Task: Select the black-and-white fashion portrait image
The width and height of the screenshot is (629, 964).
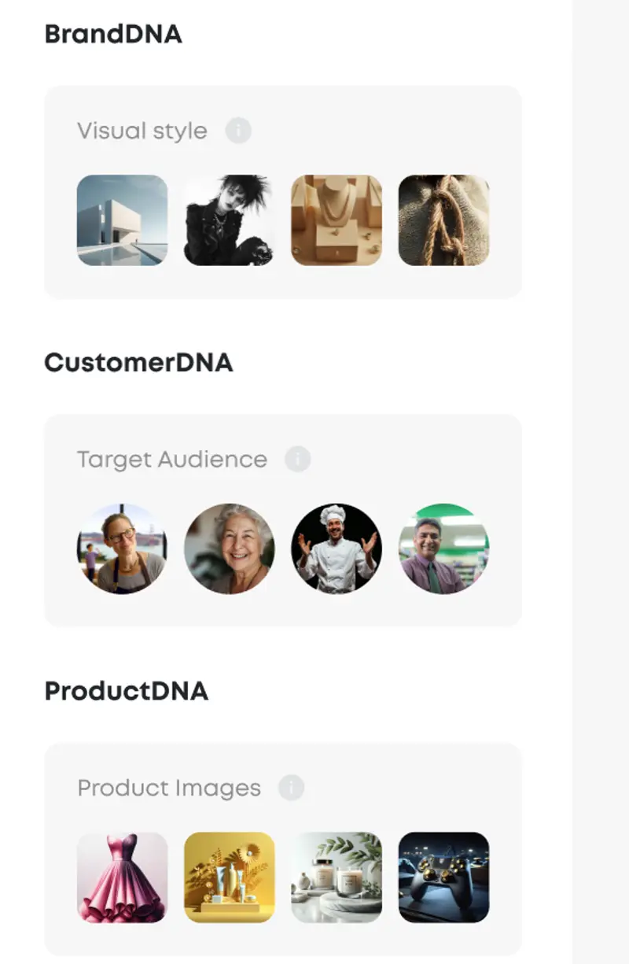Action: coord(228,220)
